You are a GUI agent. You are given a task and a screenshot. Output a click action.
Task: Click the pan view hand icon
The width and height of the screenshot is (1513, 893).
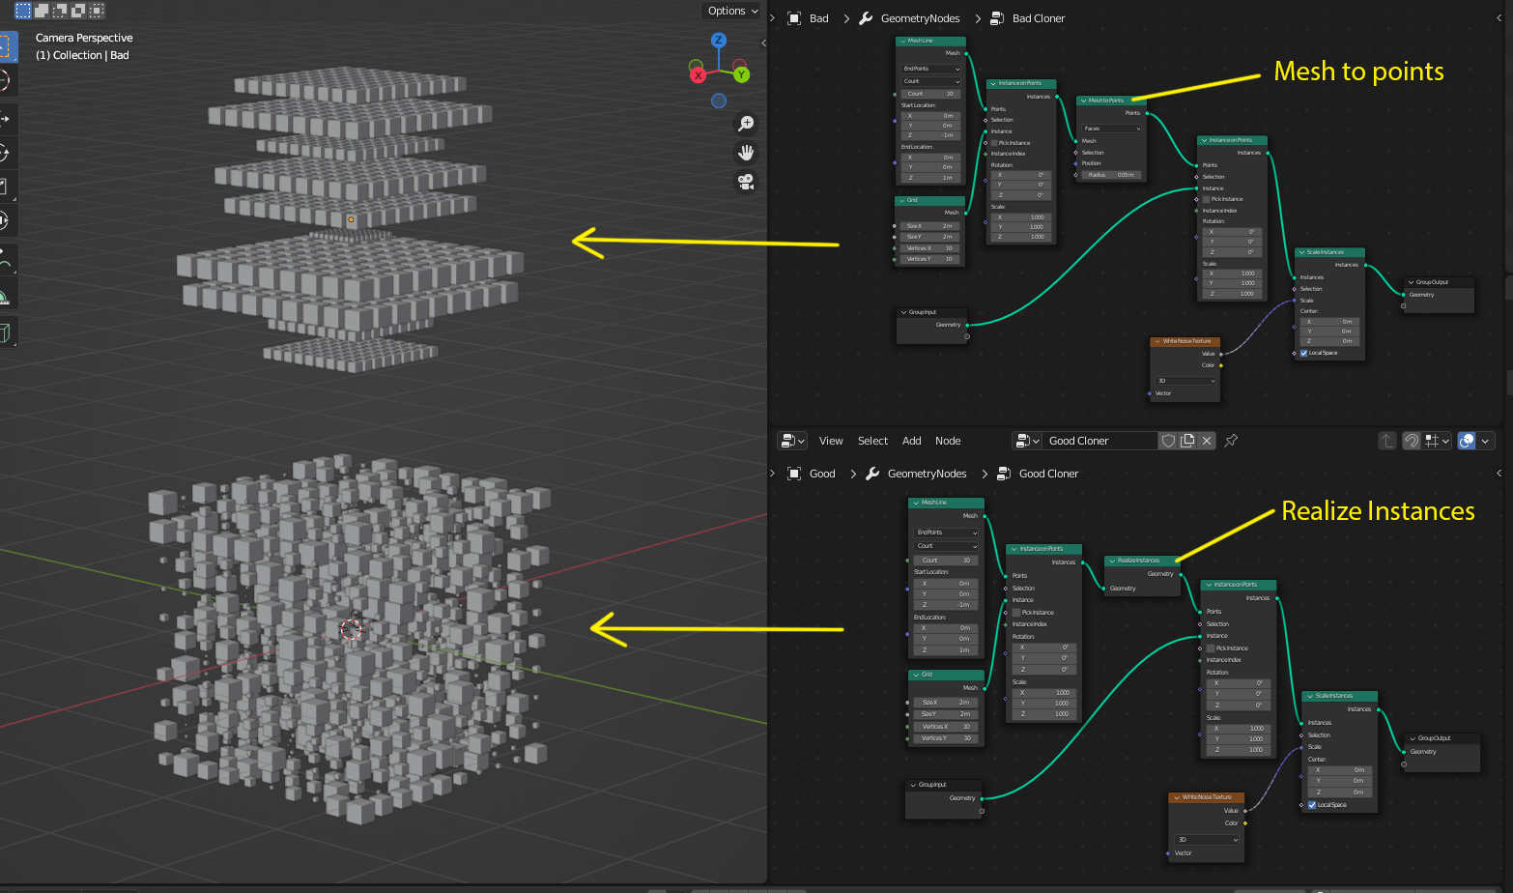click(746, 153)
